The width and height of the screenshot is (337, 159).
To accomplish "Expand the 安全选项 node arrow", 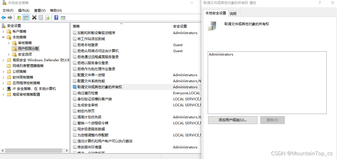I will coord(9,54).
